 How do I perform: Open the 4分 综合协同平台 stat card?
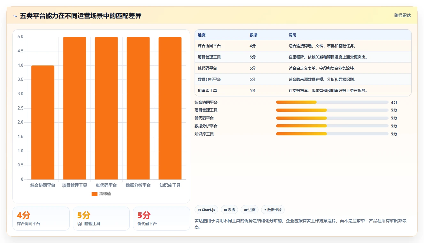[41, 218]
